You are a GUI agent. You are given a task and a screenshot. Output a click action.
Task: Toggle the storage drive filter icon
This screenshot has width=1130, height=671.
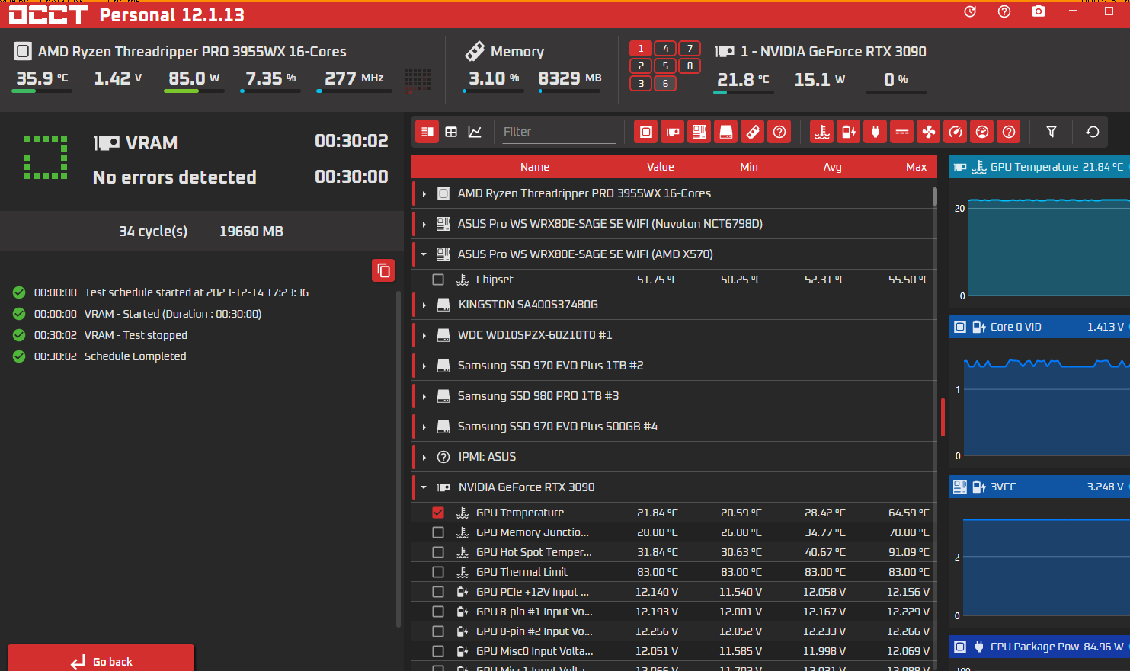point(726,132)
